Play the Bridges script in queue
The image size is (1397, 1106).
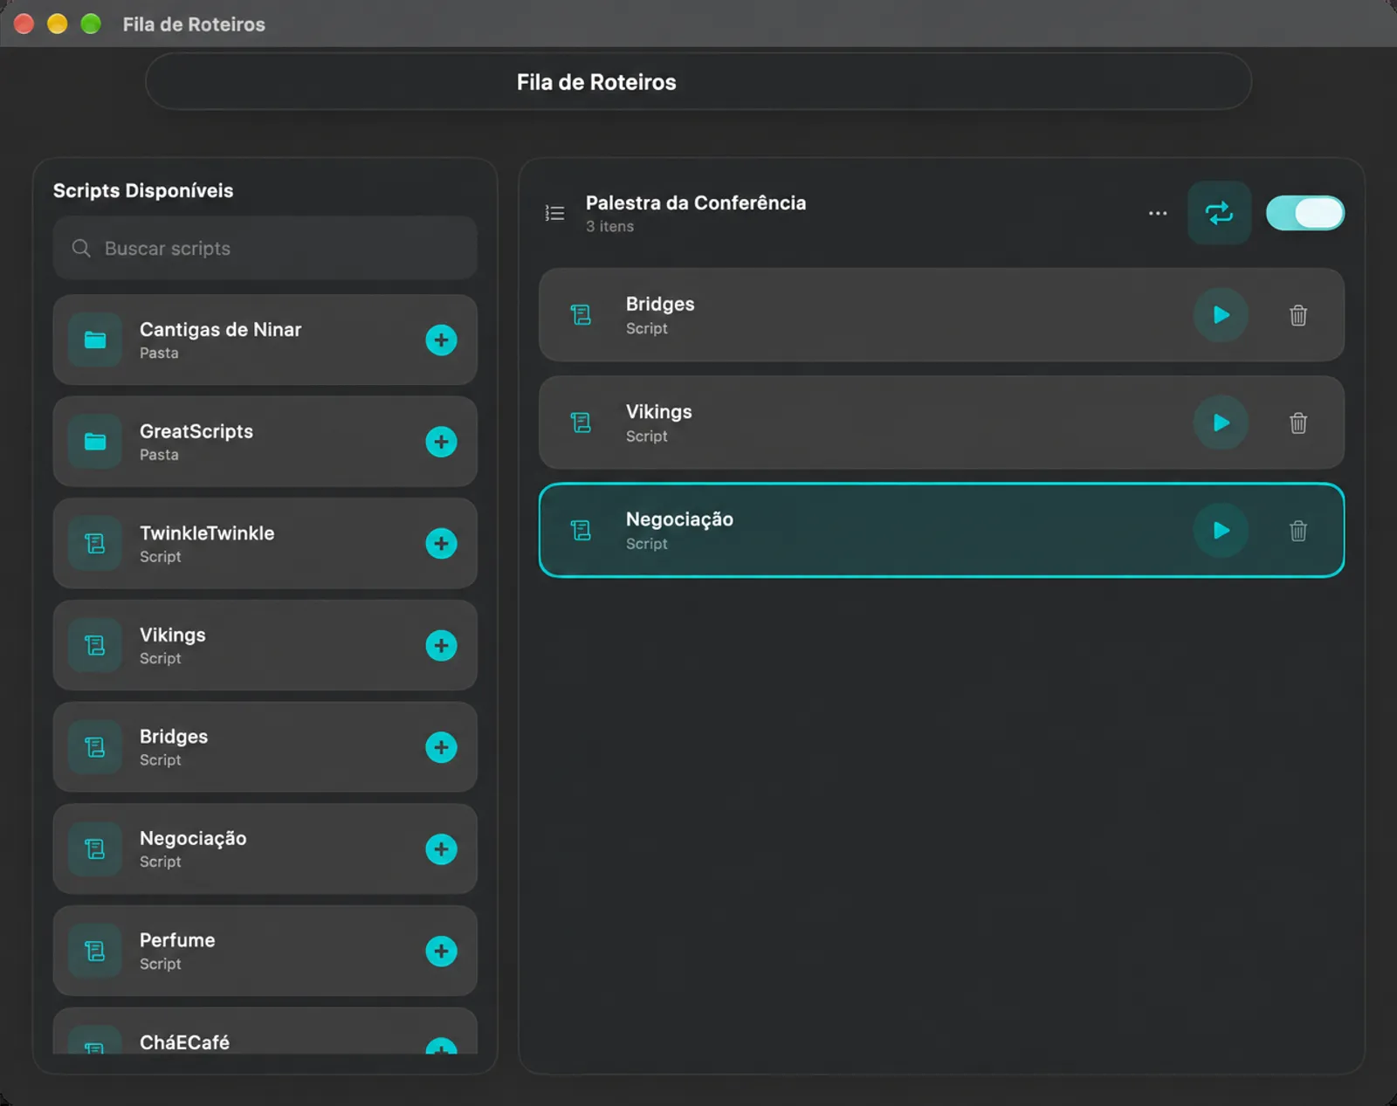1221,315
